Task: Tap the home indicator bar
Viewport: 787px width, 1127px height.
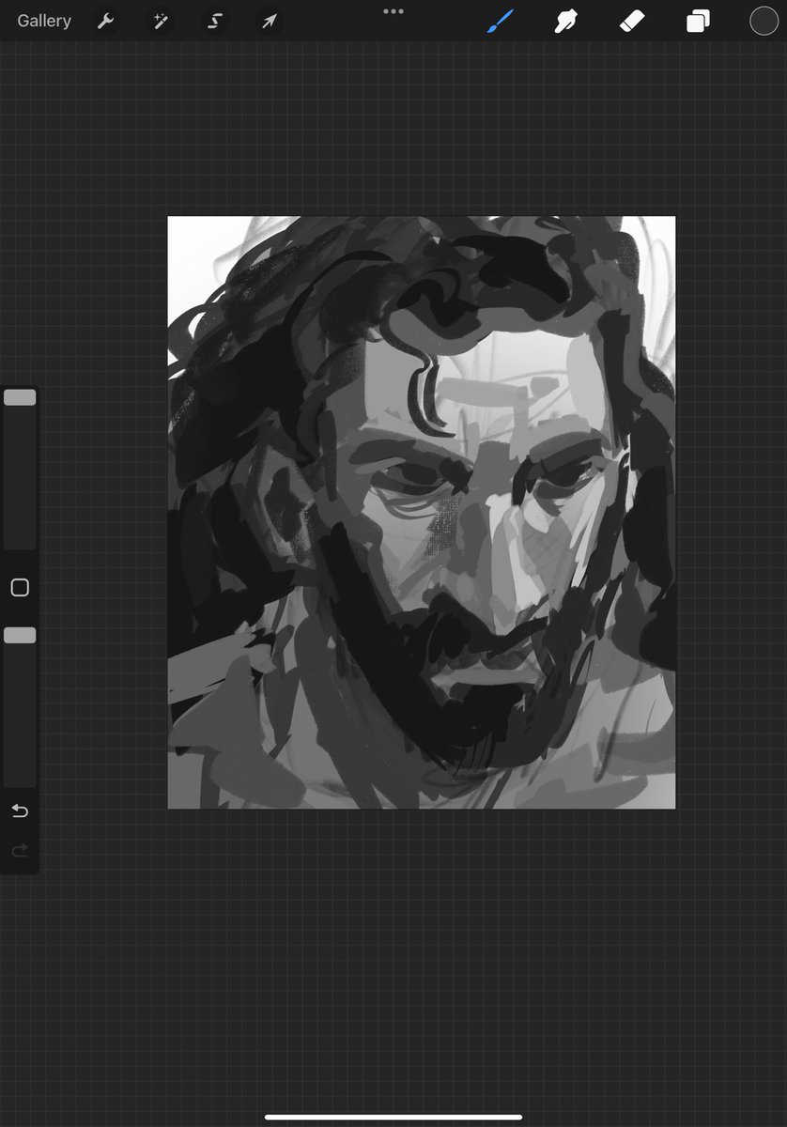Action: tap(393, 1117)
